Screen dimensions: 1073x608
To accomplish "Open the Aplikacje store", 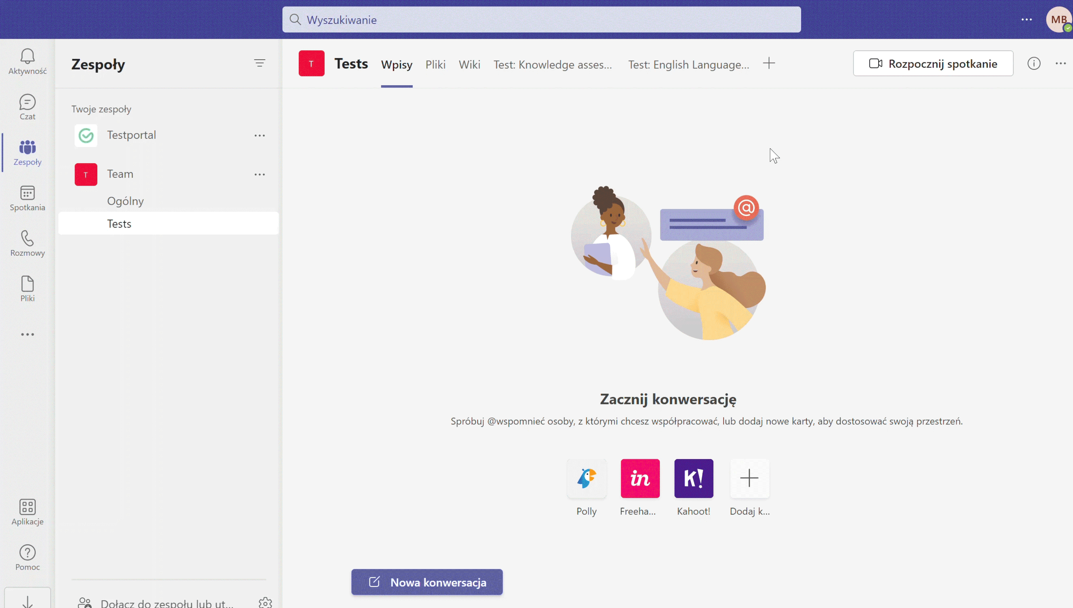I will tap(28, 512).
